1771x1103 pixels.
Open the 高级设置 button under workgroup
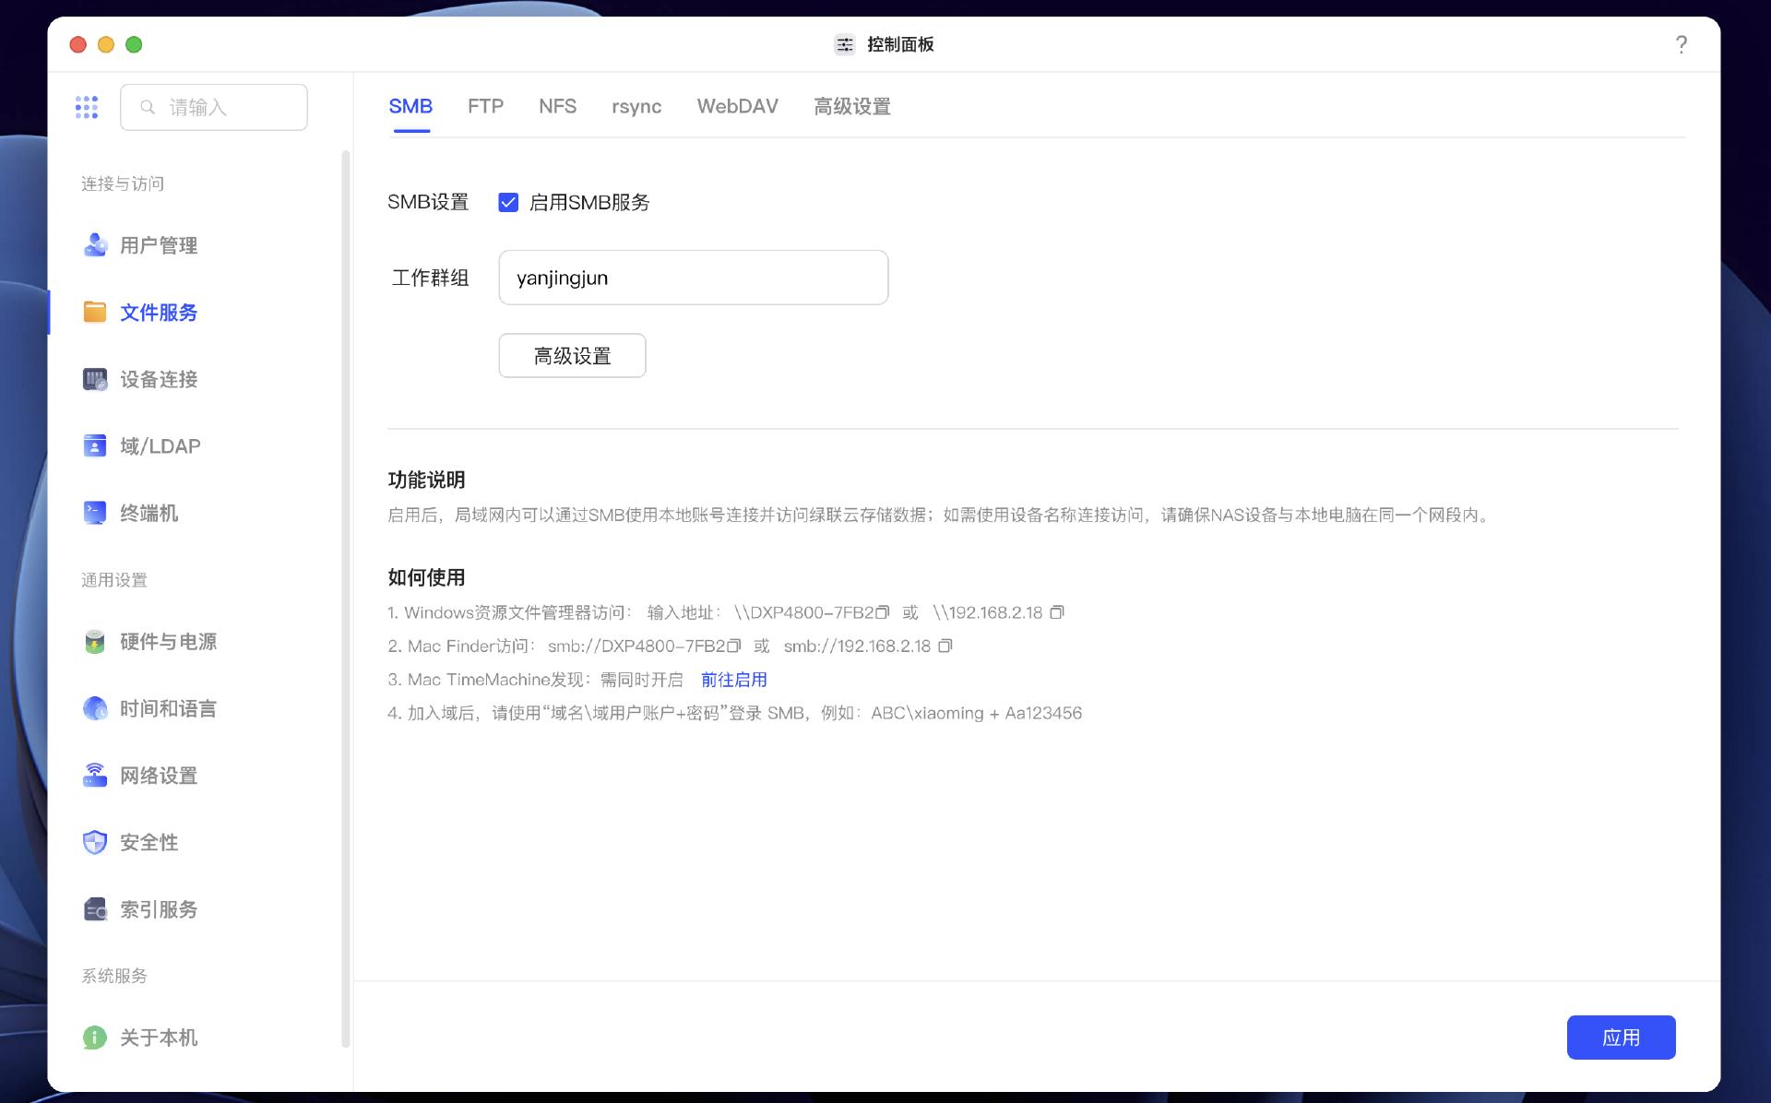point(572,356)
